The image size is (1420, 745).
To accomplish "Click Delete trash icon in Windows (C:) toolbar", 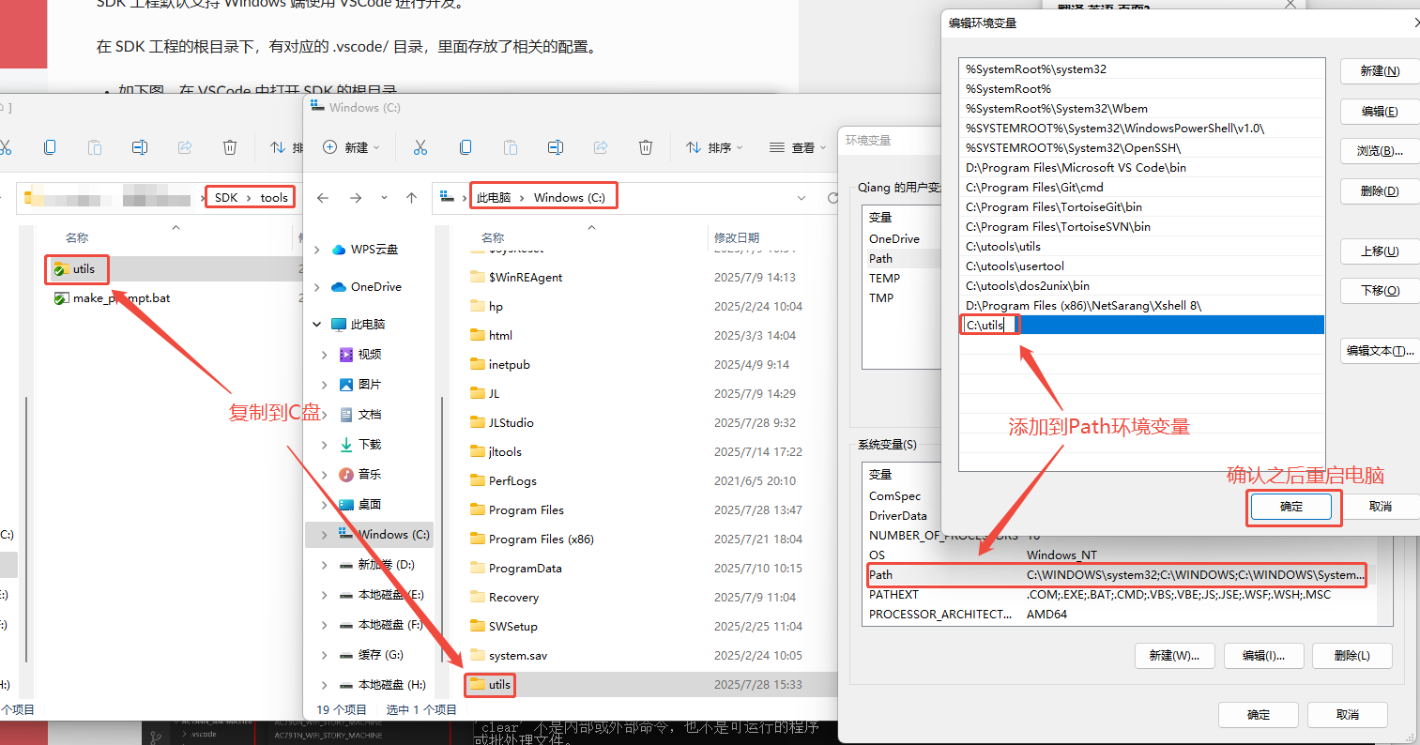I will click(x=646, y=147).
